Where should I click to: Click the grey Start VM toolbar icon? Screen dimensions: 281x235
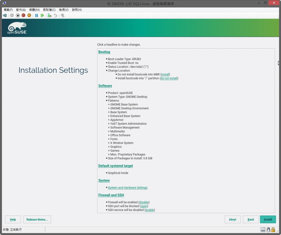[x=12, y=15]
